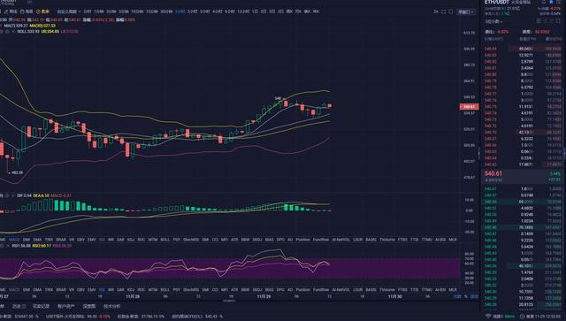Screen dimensions: 566x321
Task: Switch chart to 4小时 interval
Action: [218, 11]
